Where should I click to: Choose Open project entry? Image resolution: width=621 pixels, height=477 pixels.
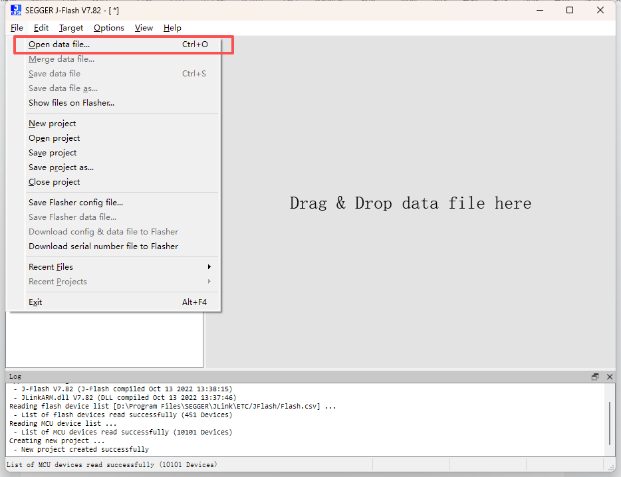click(118, 138)
